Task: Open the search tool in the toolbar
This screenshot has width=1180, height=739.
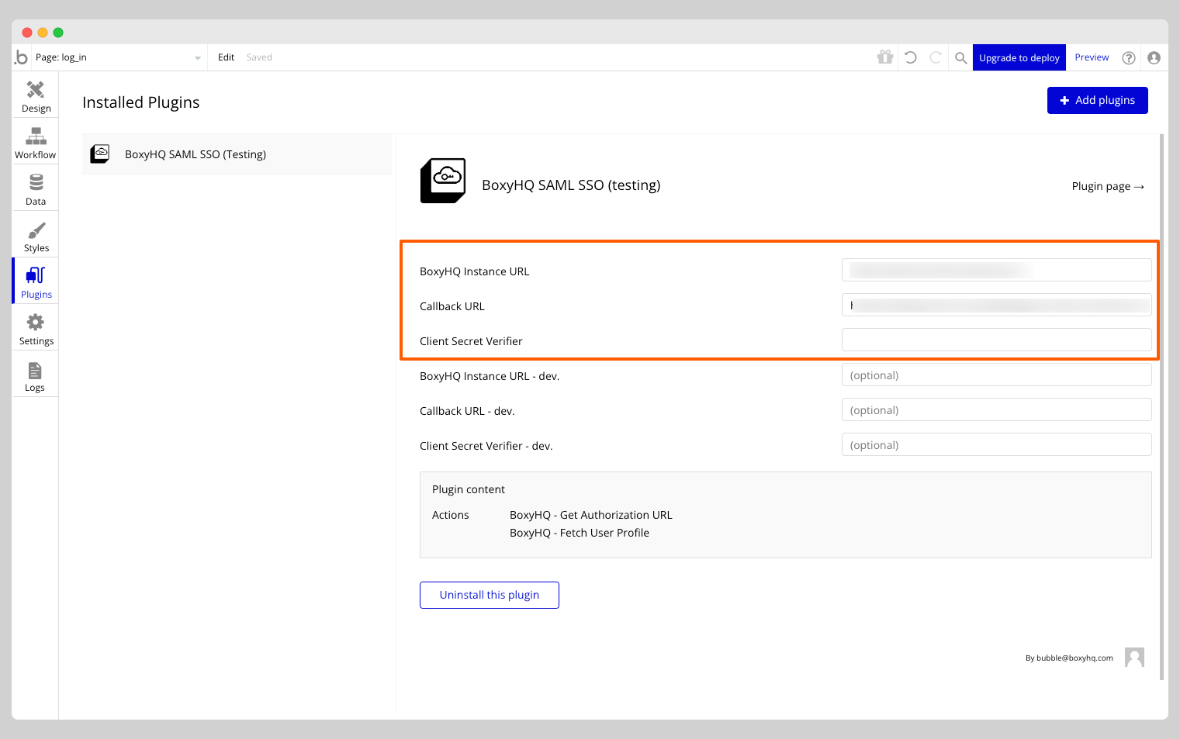Action: (x=960, y=57)
